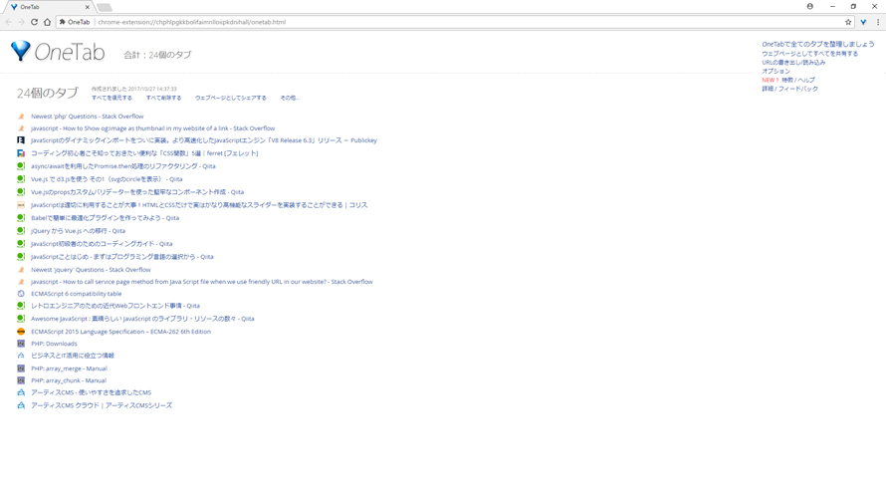The image size is (886, 485).
Task: Click the browser forward arrow
Action: coord(22,22)
